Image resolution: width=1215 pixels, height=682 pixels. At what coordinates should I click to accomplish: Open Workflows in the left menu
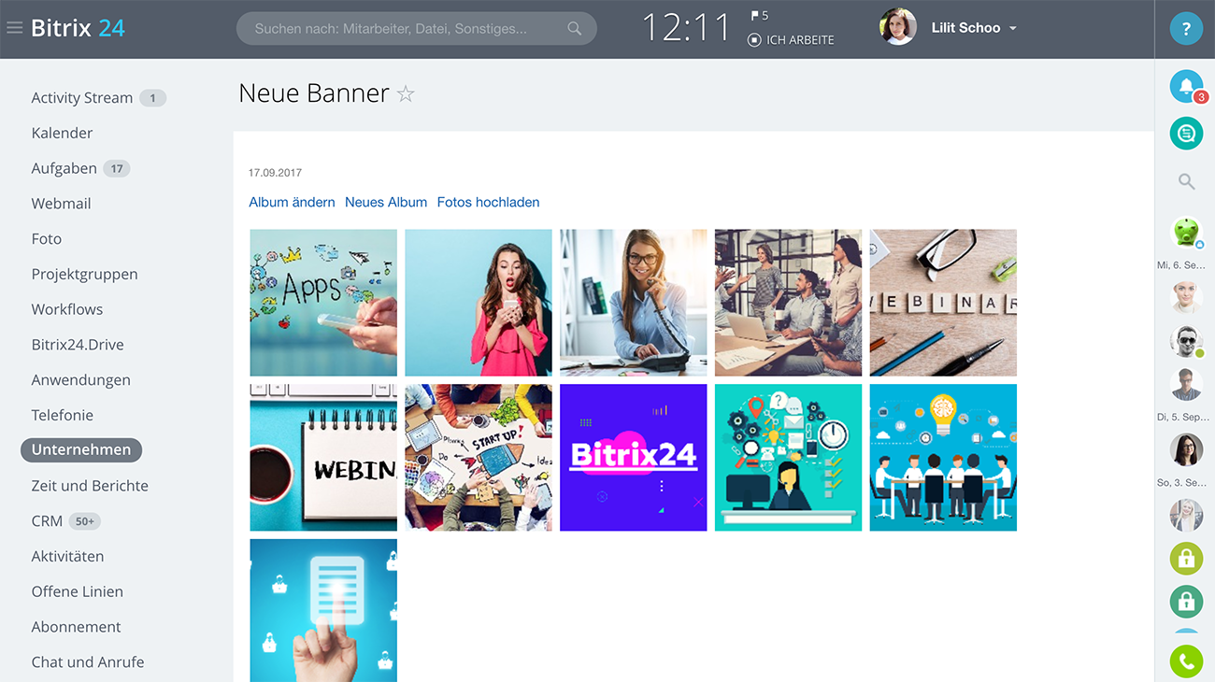pos(66,309)
